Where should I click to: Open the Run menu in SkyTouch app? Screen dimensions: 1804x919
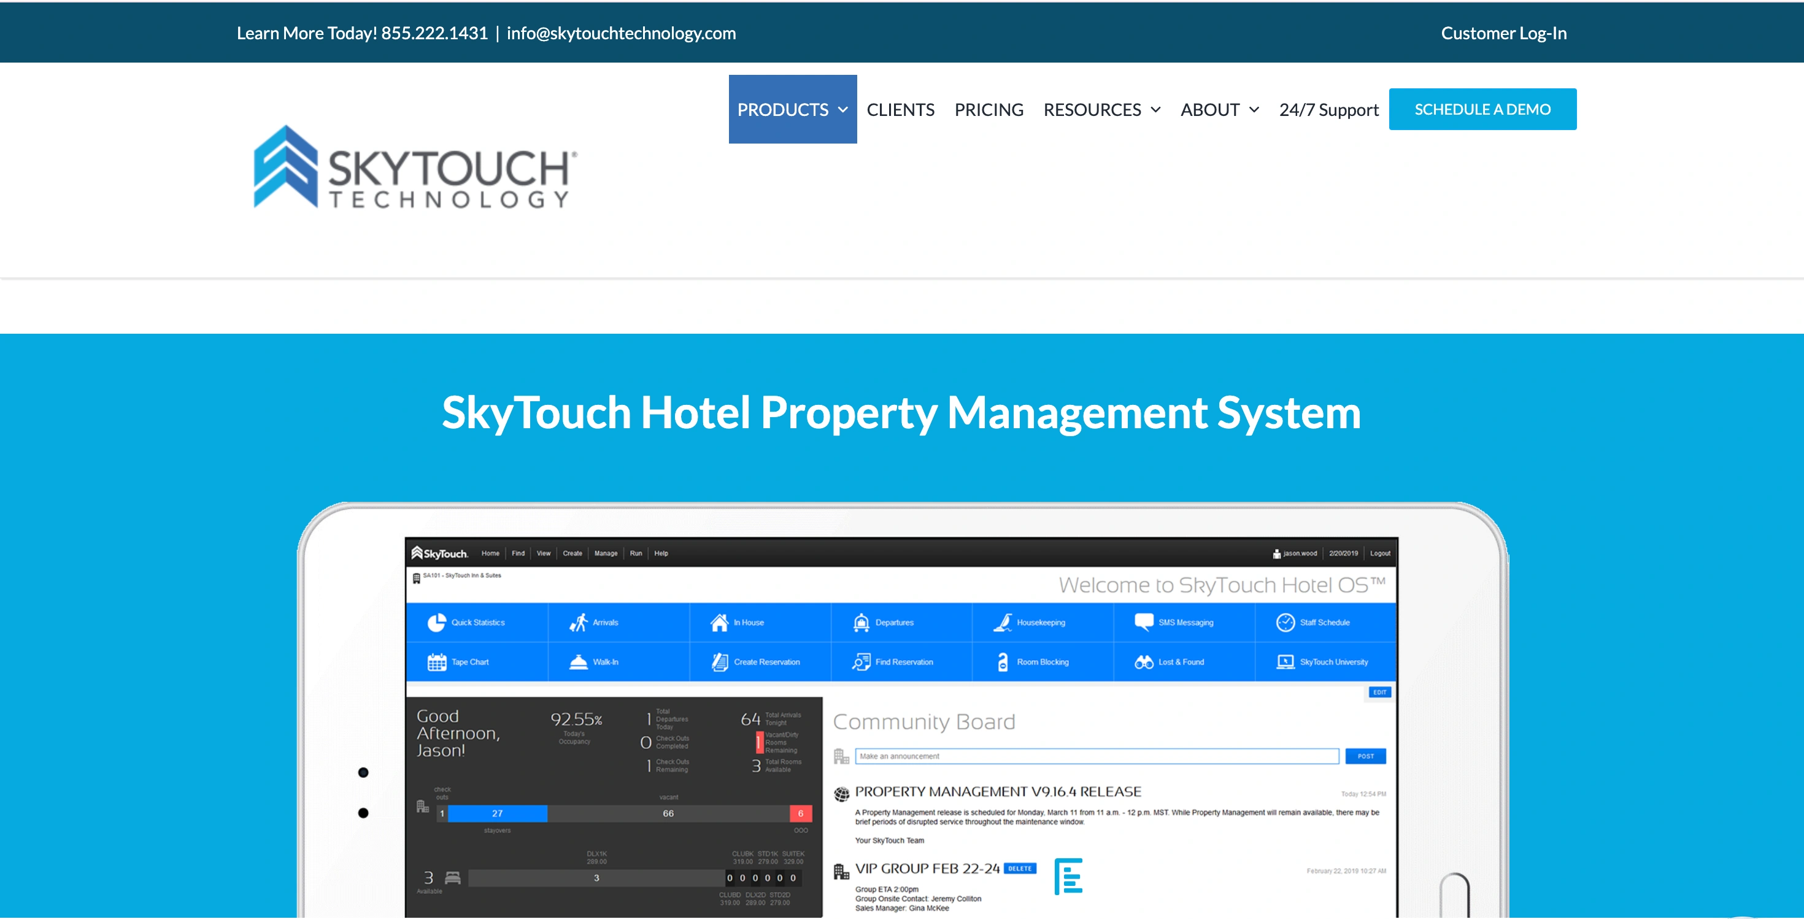(635, 553)
